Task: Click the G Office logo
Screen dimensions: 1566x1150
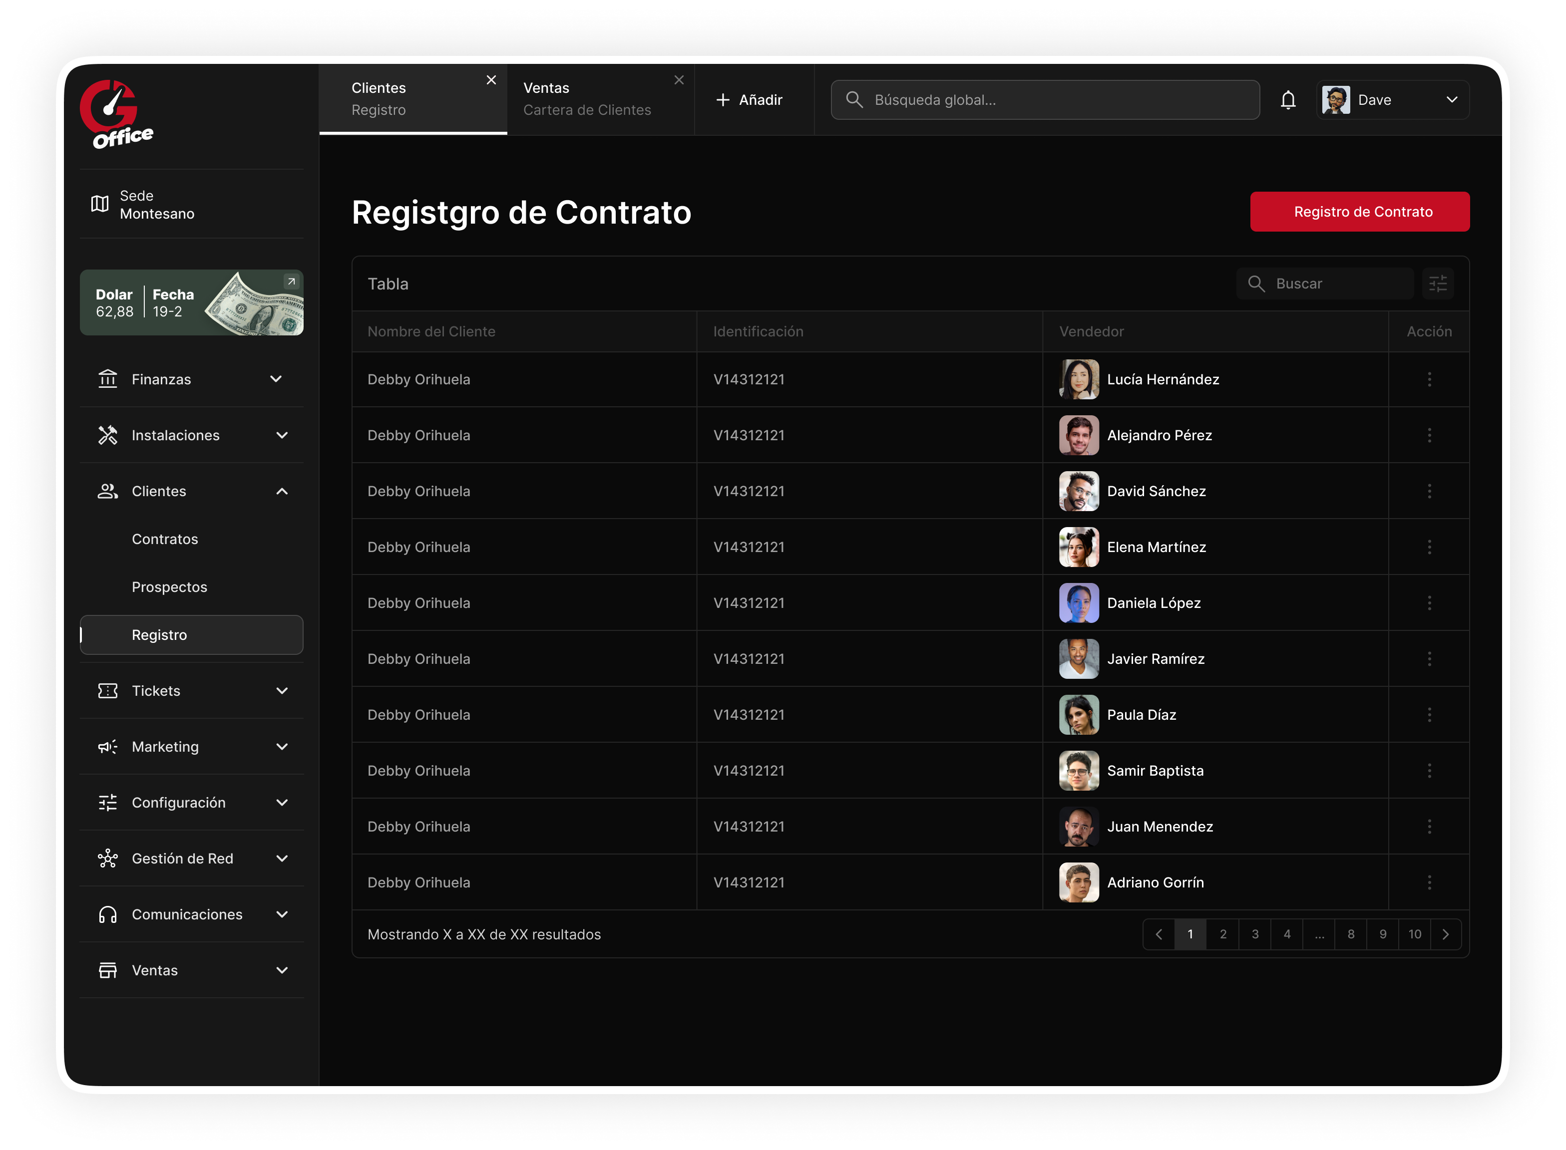Action: pyautogui.click(x=116, y=114)
